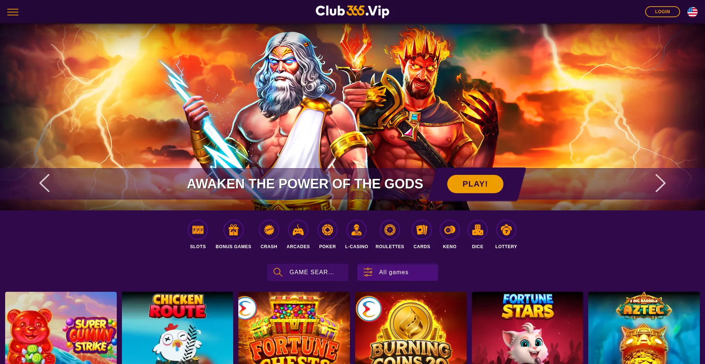
Task: Select the Dice category icon
Action: [478, 230]
